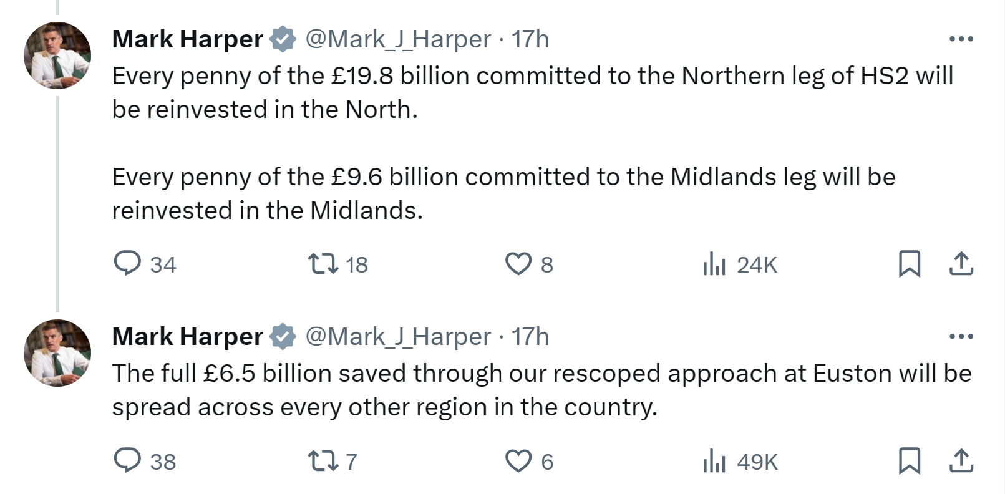Image resolution: width=1005 pixels, height=494 pixels.
Task: Repost the Euston rescoped approach tweet
Action: pyautogui.click(x=324, y=460)
